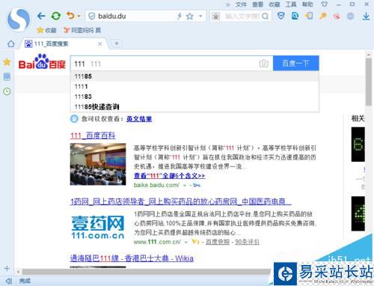Click the sidebar favorites star icon
Image resolution: width=374 pixels, height=286 pixels.
click(x=7, y=62)
